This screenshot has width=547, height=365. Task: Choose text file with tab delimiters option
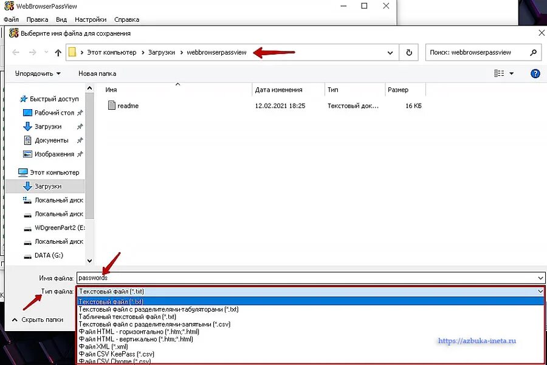point(311,309)
